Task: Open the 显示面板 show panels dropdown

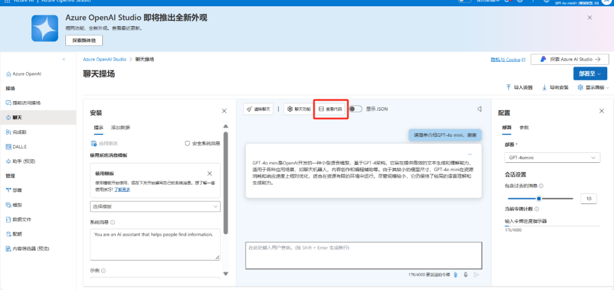Action: [593, 87]
